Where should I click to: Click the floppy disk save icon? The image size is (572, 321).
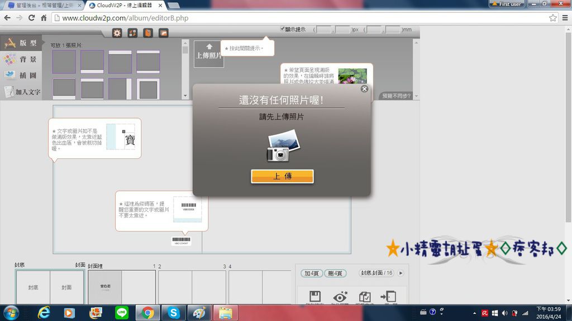click(x=315, y=296)
